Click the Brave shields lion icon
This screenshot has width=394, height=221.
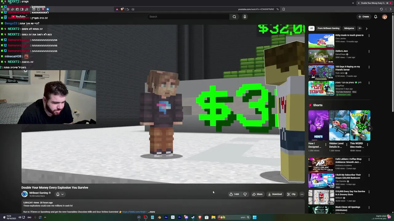tap(122, 9)
